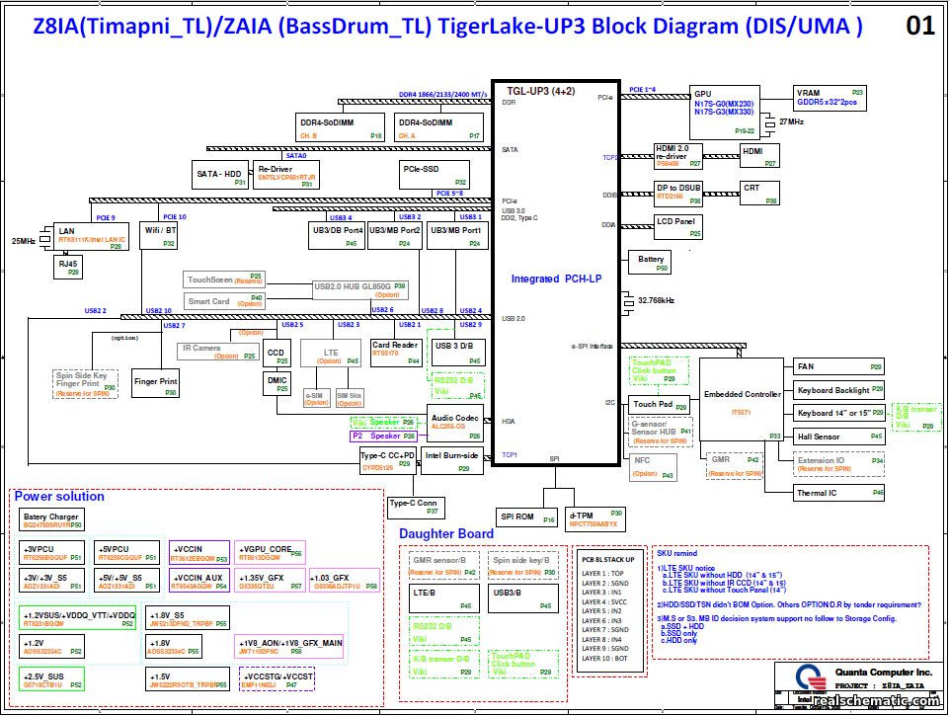This screenshot has height=716, width=950.
Task: Select the HDMI 2.0 re-driver block
Action: coord(678,156)
